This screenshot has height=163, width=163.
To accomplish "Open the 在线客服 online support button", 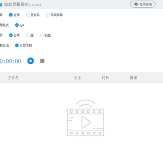I will pos(143,4).
